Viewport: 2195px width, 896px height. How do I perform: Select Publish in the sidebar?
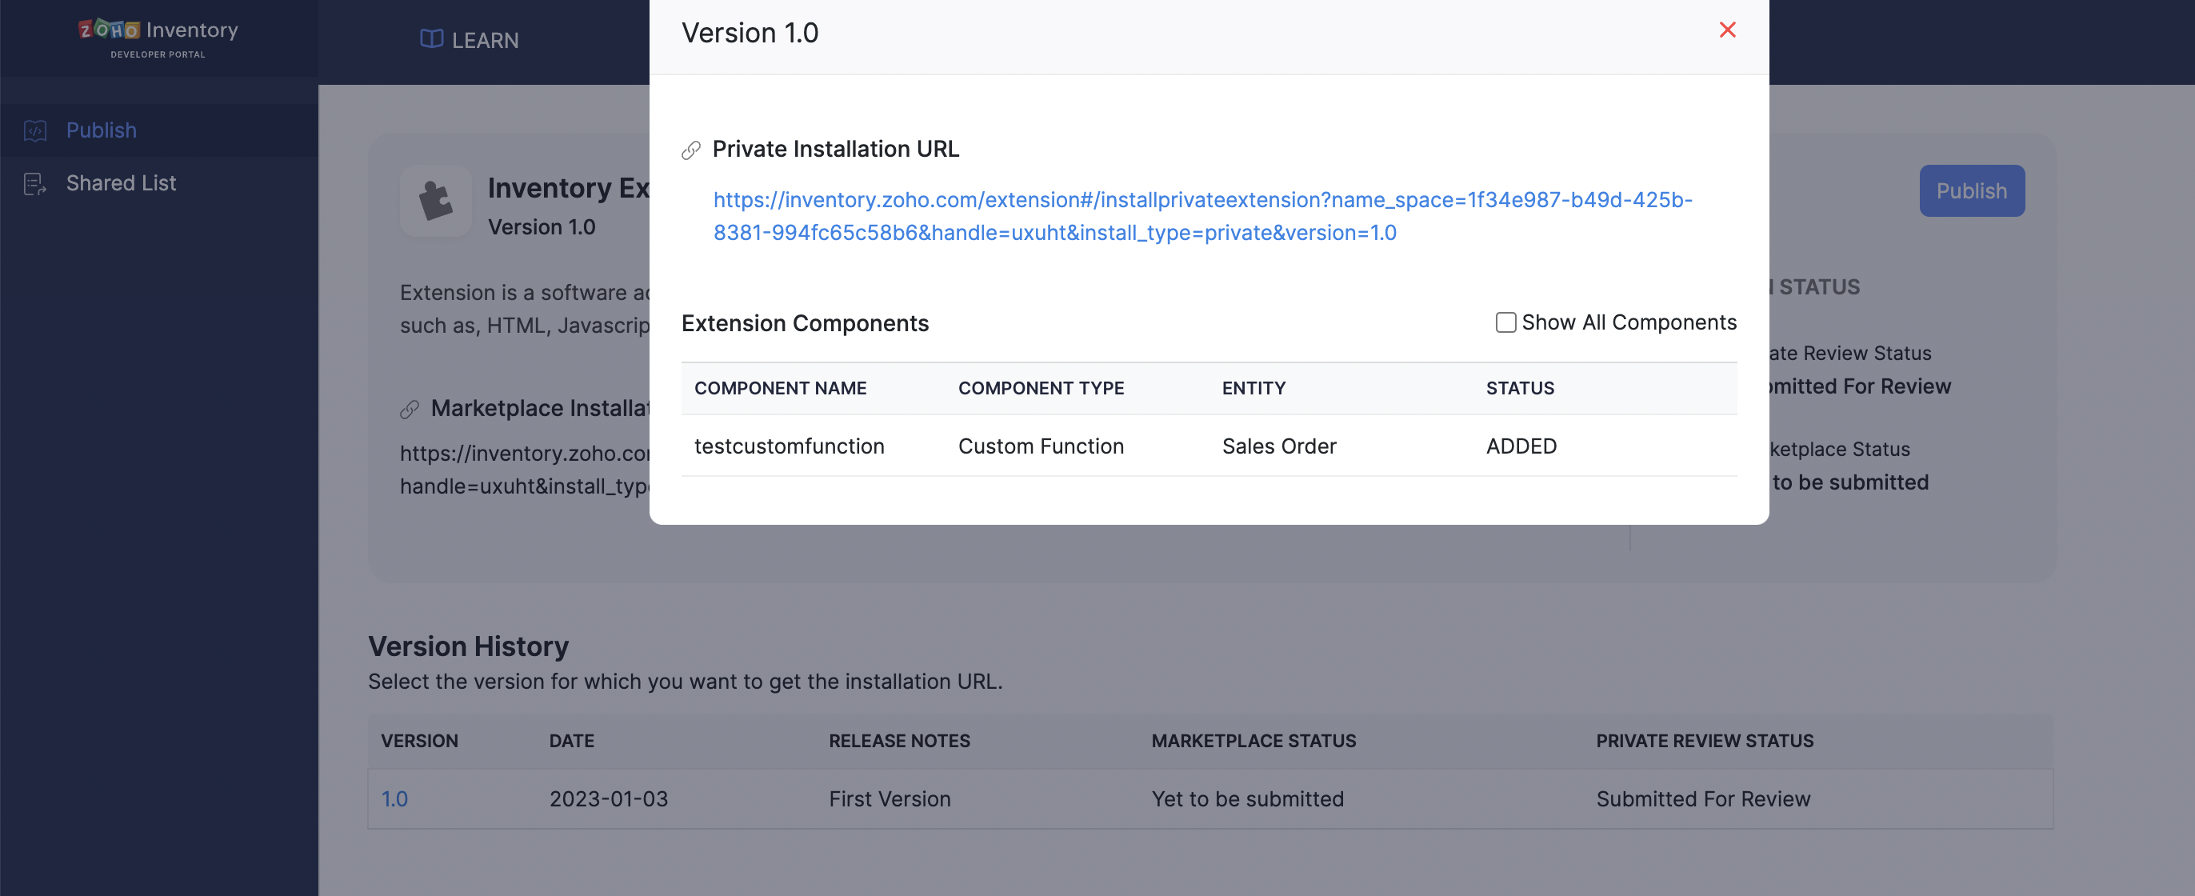pyautogui.click(x=102, y=130)
